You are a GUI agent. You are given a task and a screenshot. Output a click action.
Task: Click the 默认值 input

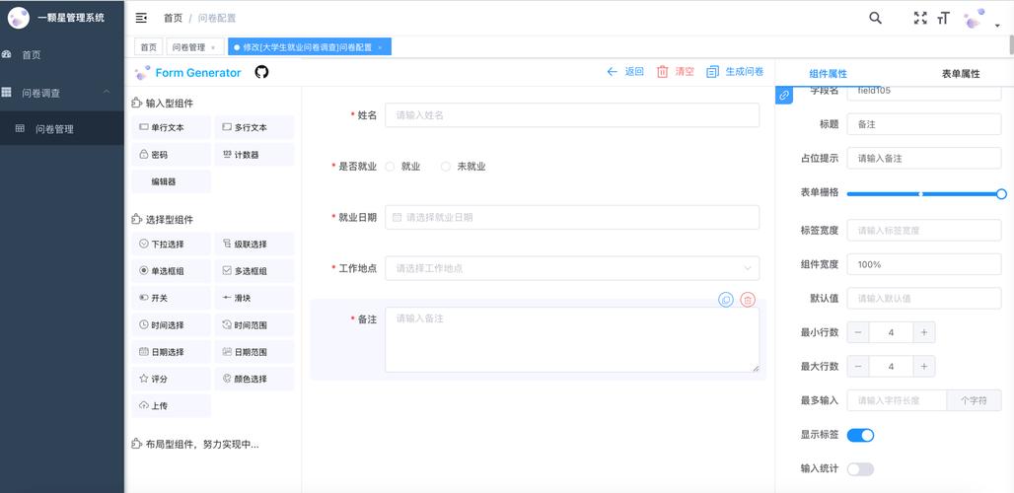pyautogui.click(x=924, y=299)
